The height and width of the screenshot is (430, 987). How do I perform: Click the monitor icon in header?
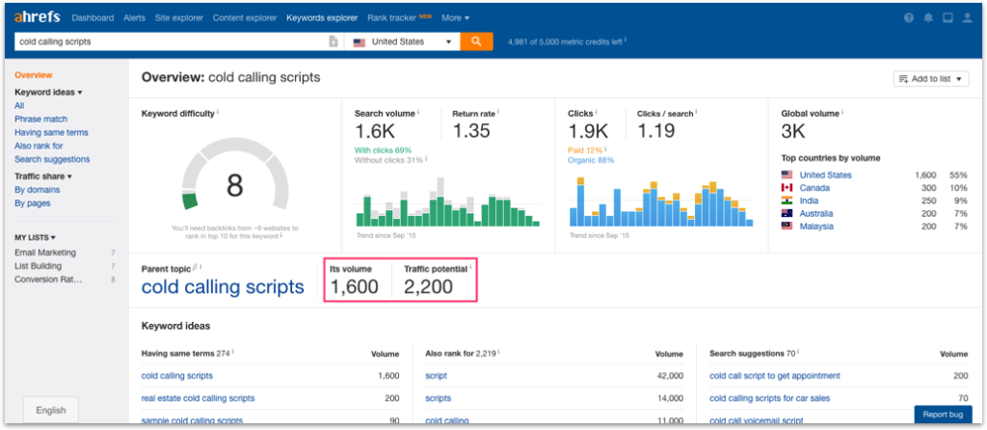(947, 18)
